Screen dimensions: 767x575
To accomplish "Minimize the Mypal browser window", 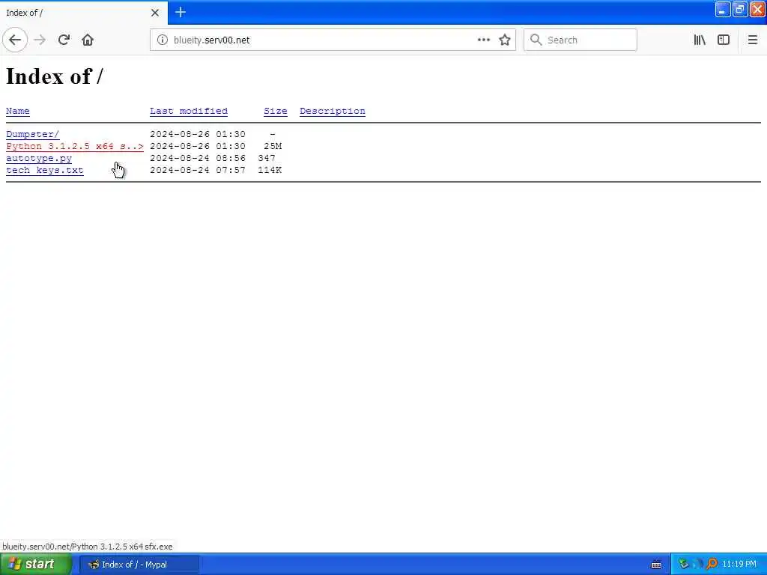I will click(x=723, y=10).
